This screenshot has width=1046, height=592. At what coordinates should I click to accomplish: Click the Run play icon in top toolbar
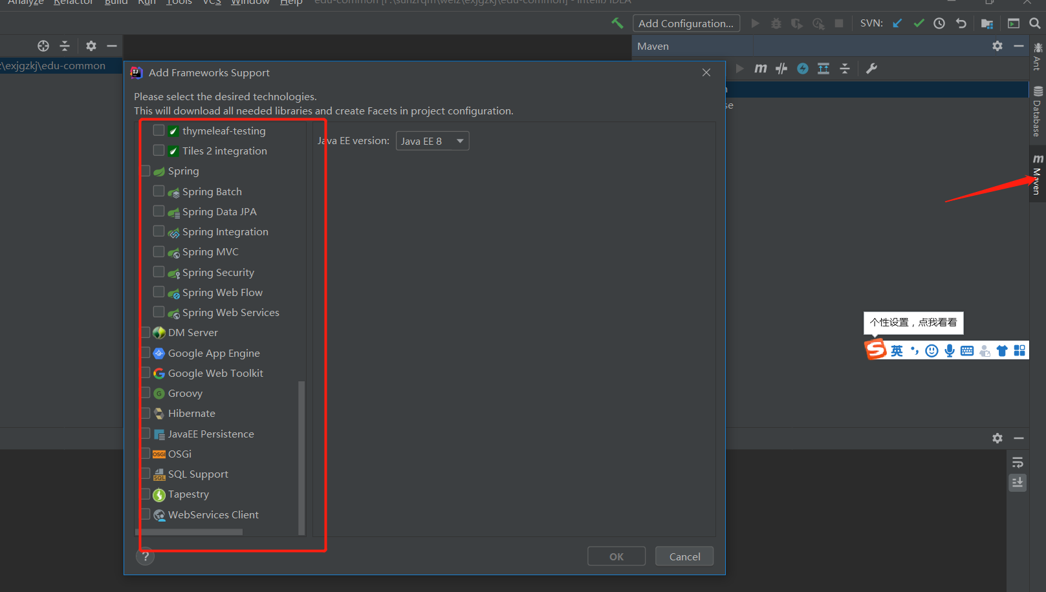[x=755, y=23]
